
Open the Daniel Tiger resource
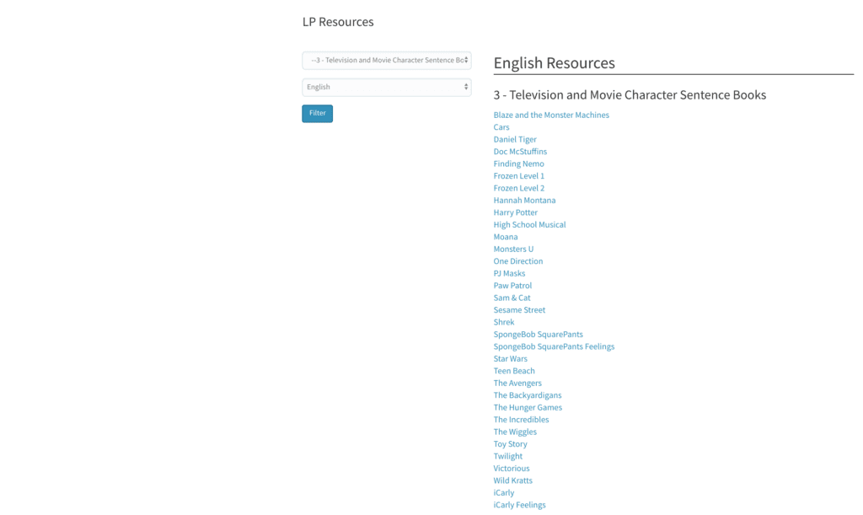(515, 140)
